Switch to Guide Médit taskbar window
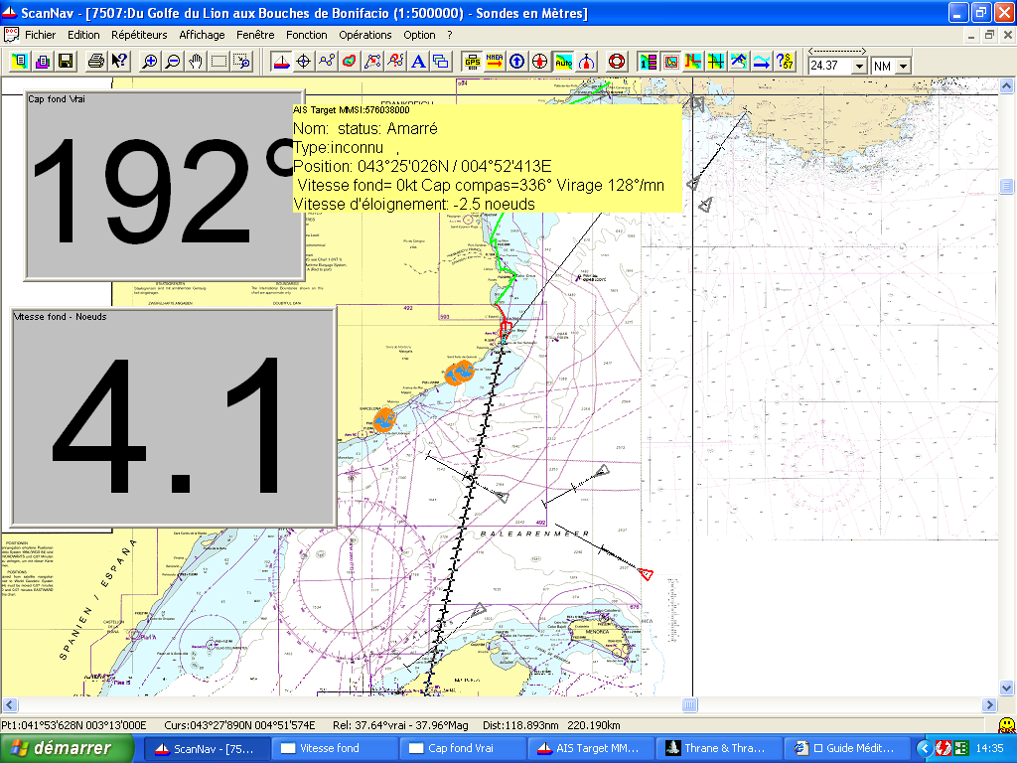Viewport: 1017px width, 763px height. [847, 749]
